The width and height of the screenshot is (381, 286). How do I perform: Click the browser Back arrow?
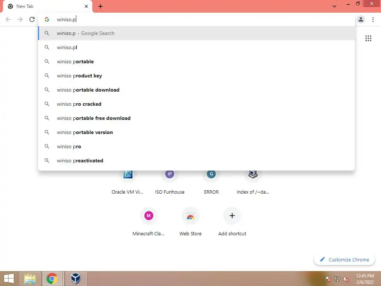pyautogui.click(x=8, y=19)
